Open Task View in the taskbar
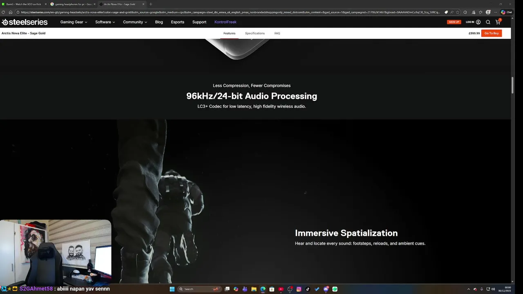The width and height of the screenshot is (523, 294). pos(227,289)
